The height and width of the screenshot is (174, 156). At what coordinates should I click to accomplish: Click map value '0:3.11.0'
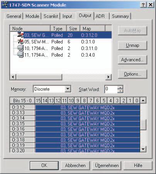click(89, 48)
